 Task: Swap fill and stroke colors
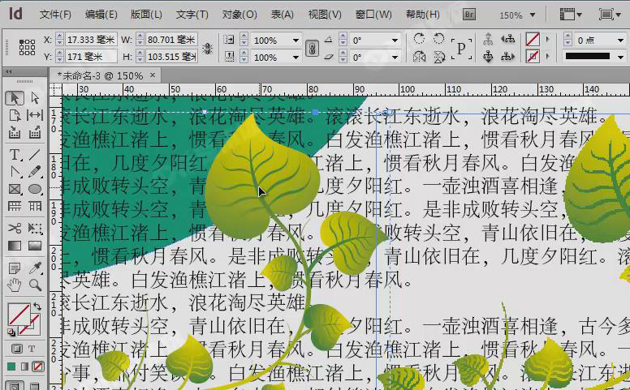(x=37, y=306)
